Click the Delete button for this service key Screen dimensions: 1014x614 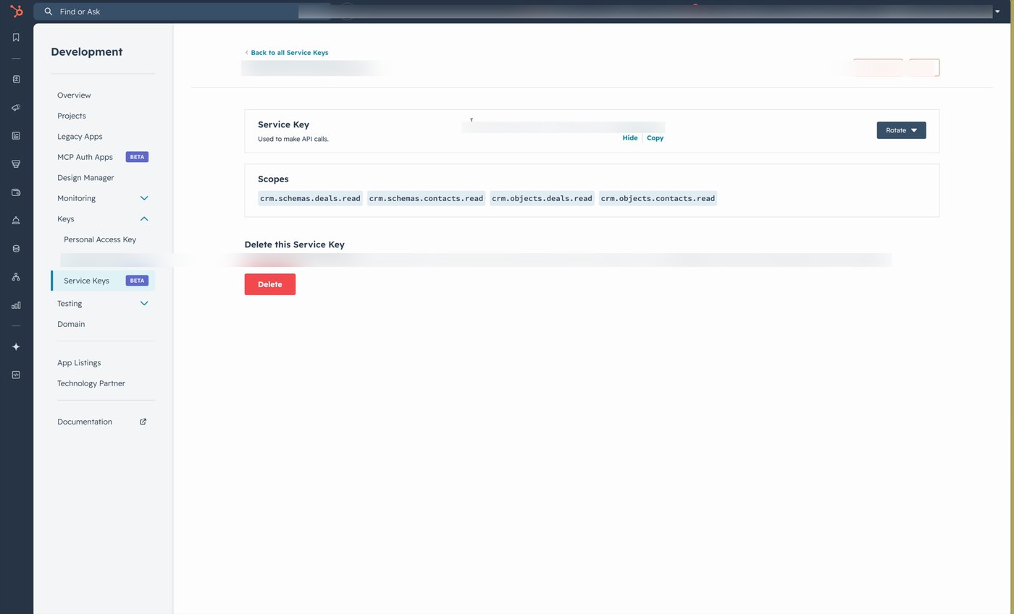[x=269, y=283]
